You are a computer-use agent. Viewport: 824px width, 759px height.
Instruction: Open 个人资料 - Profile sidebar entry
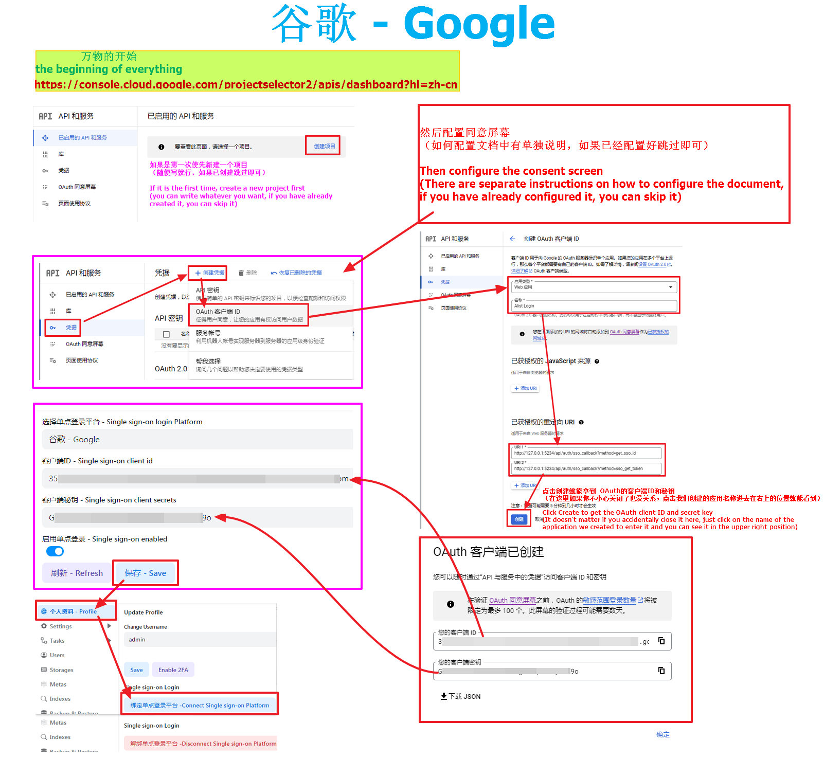76,611
